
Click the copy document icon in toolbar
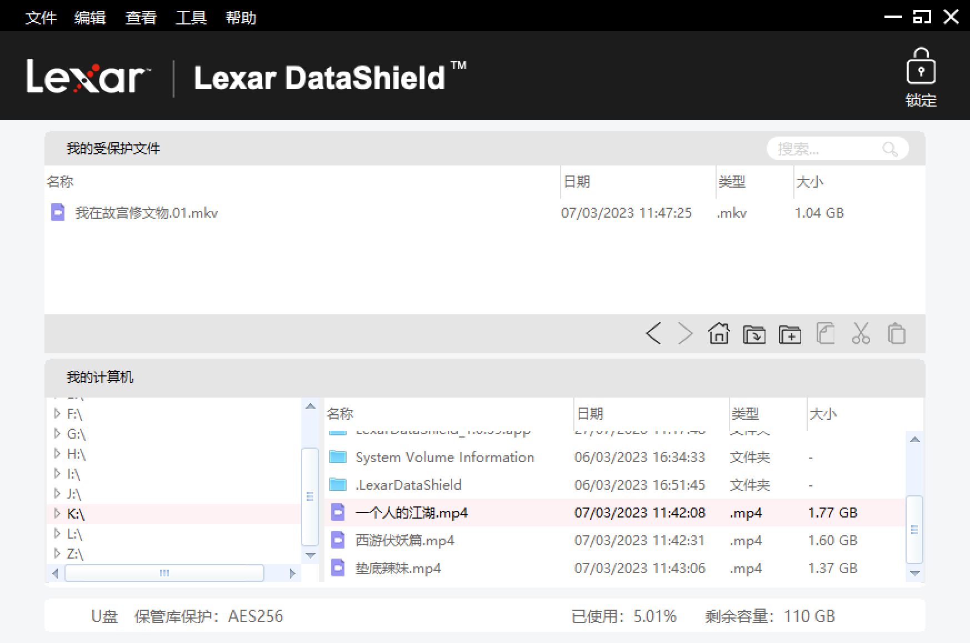coord(825,334)
